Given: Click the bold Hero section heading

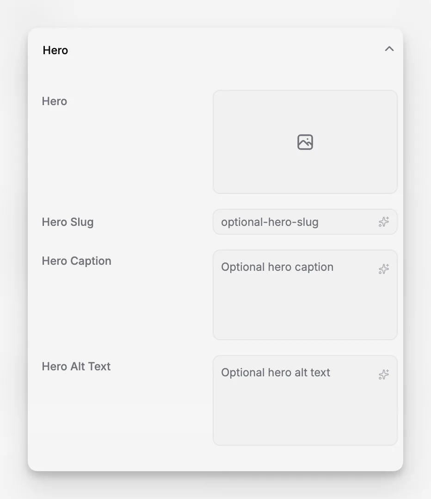Looking at the screenshot, I should point(55,50).
